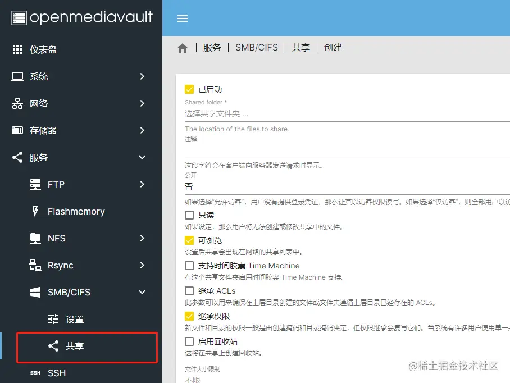Image resolution: width=510 pixels, height=383 pixels.
Task: Click the 服务 breadcrumb link
Action: (x=212, y=48)
